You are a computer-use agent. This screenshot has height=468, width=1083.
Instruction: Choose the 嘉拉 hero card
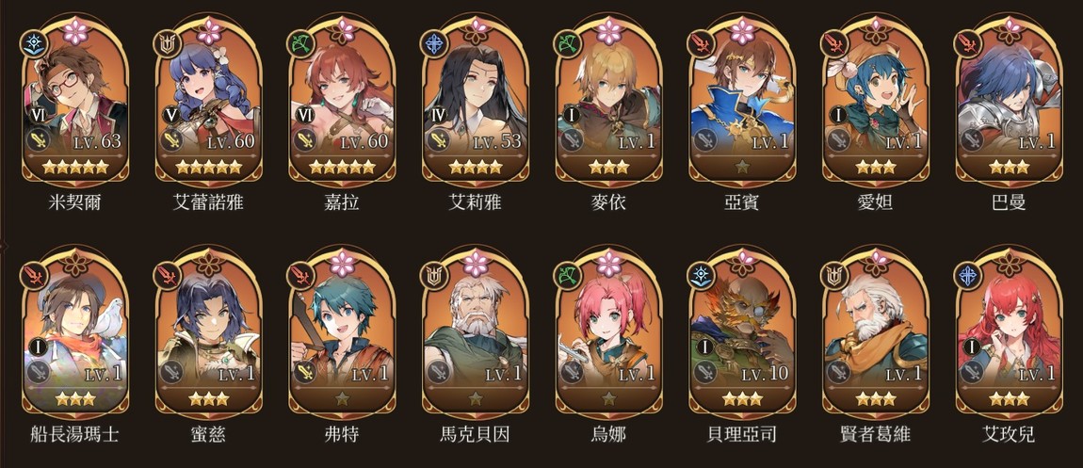coord(342,102)
